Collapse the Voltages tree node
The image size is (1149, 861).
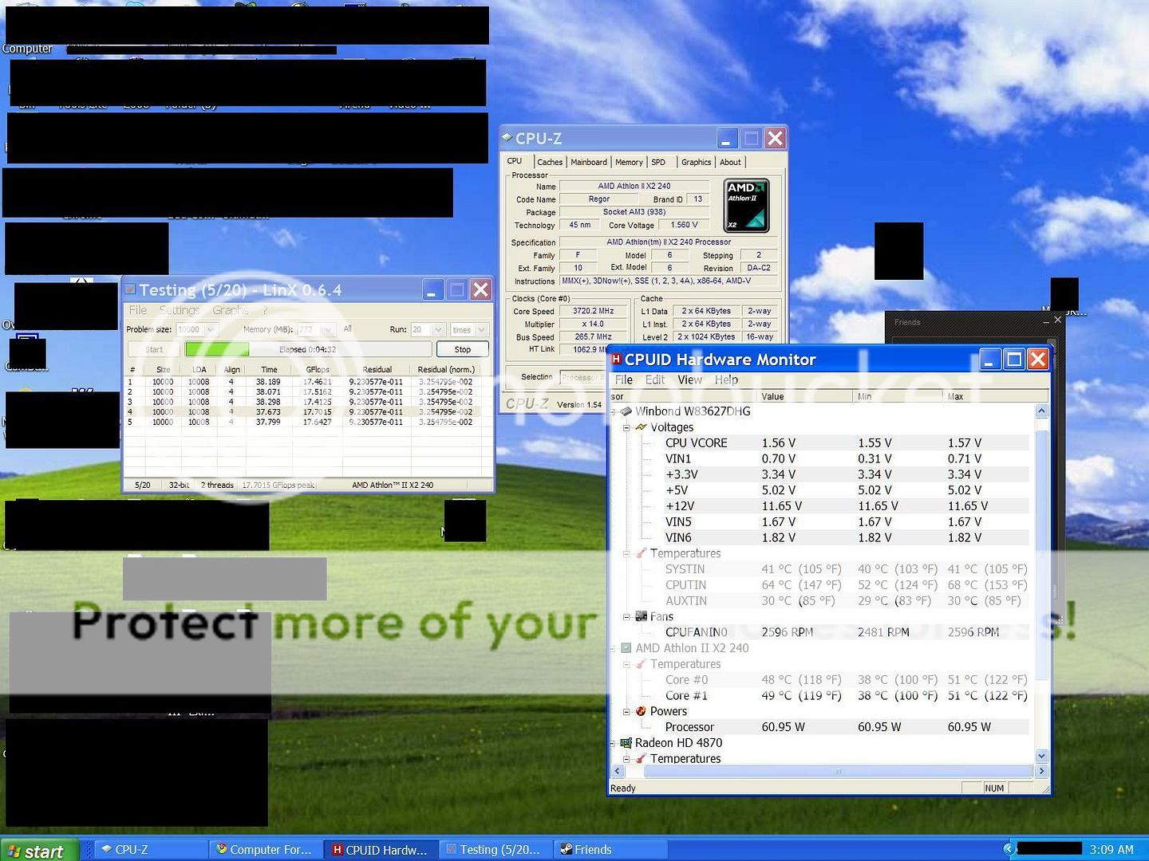point(627,427)
